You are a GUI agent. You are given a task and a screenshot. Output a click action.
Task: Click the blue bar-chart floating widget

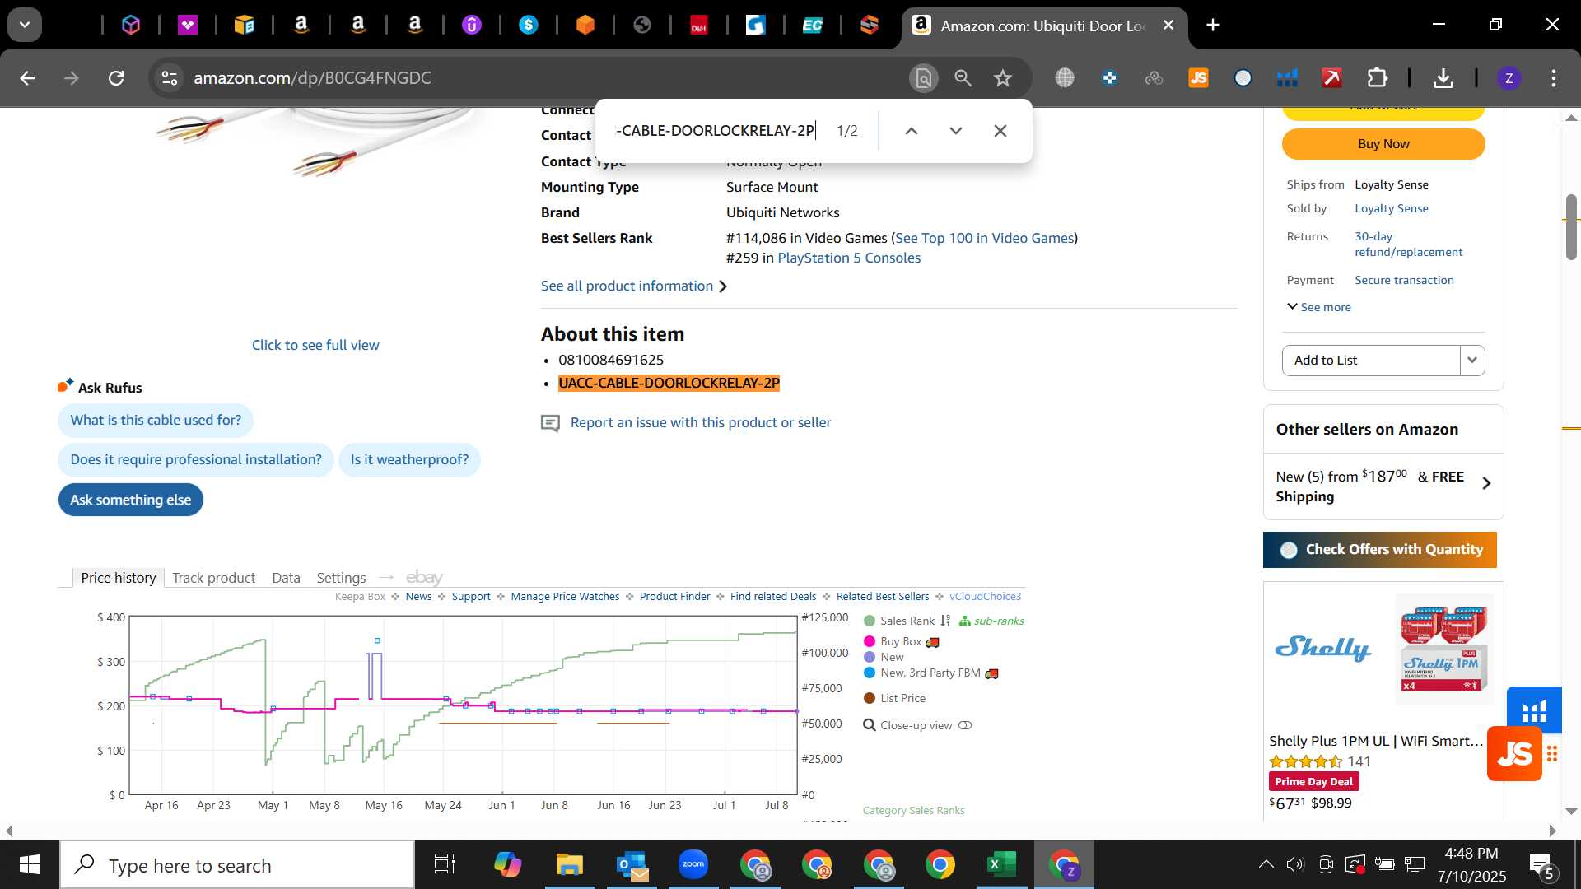tap(1534, 709)
